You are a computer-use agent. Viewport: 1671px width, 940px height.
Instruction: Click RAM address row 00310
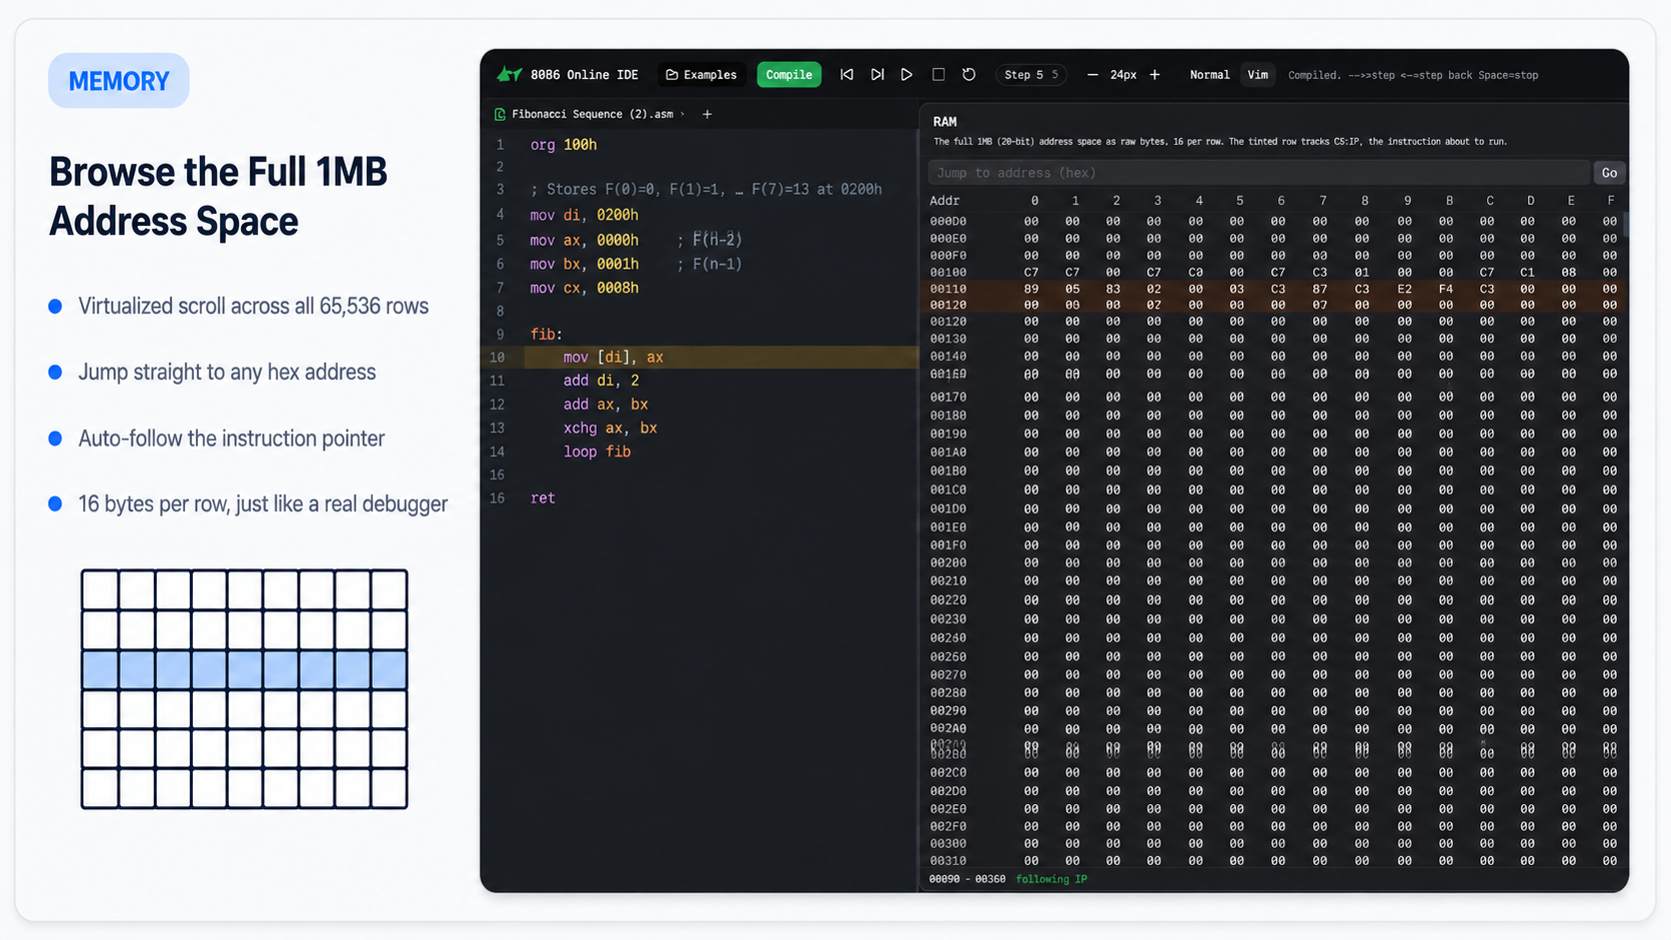tap(1274, 861)
